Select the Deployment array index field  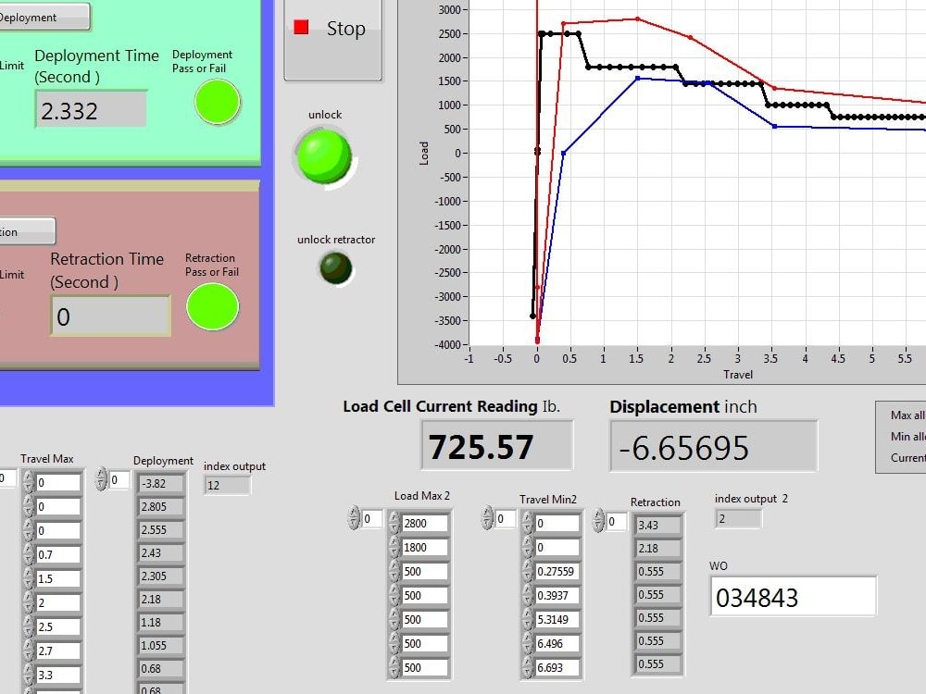pos(119,479)
